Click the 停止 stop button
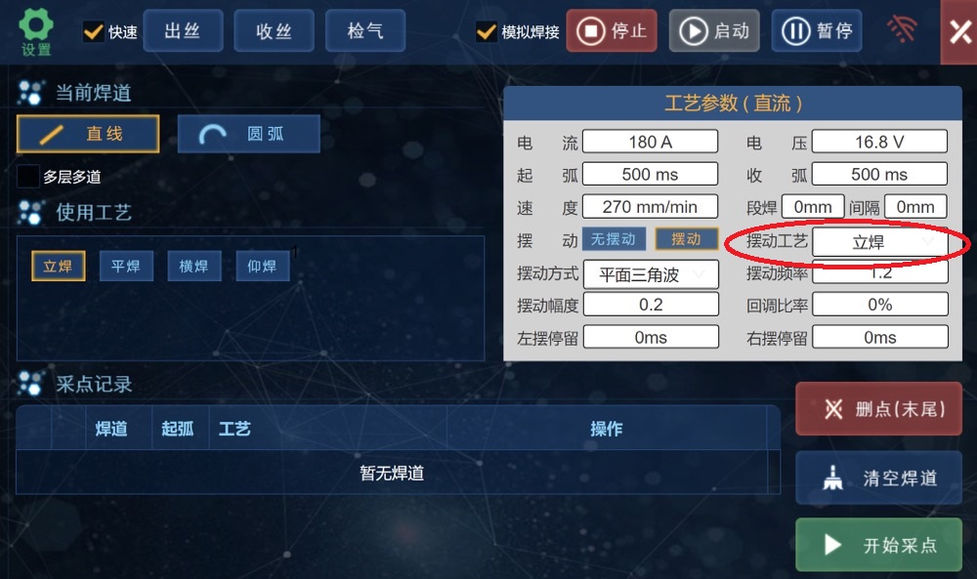The image size is (977, 579). [x=612, y=31]
